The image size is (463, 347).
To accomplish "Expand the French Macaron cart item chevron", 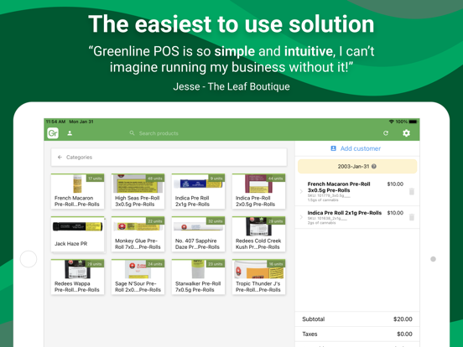I will 301,191.
